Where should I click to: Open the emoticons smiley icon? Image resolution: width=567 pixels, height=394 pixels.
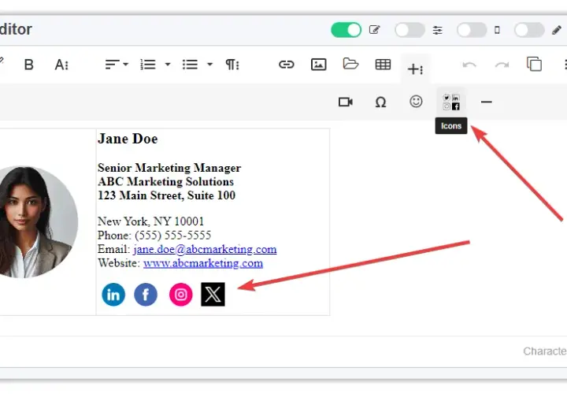[x=416, y=102]
